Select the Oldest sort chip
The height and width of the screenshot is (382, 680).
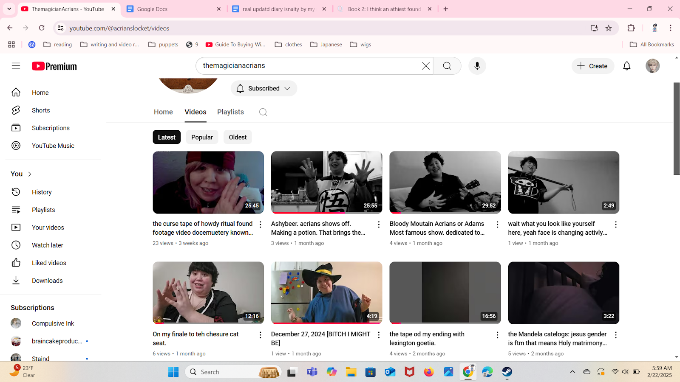(x=238, y=137)
